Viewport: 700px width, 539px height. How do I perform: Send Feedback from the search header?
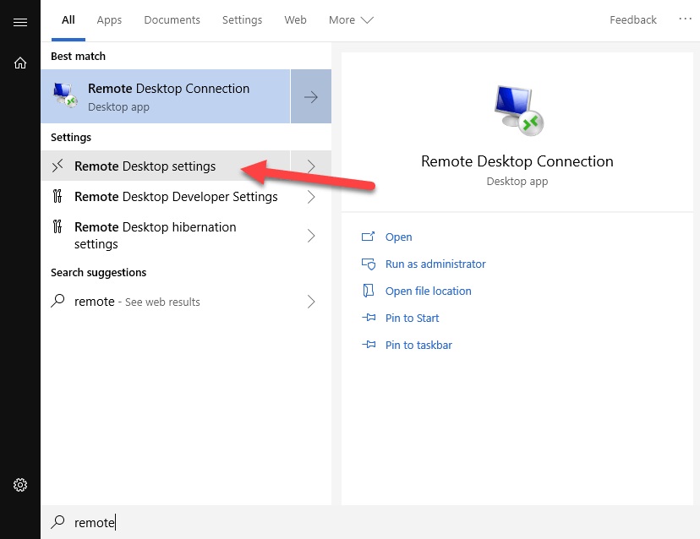633,20
